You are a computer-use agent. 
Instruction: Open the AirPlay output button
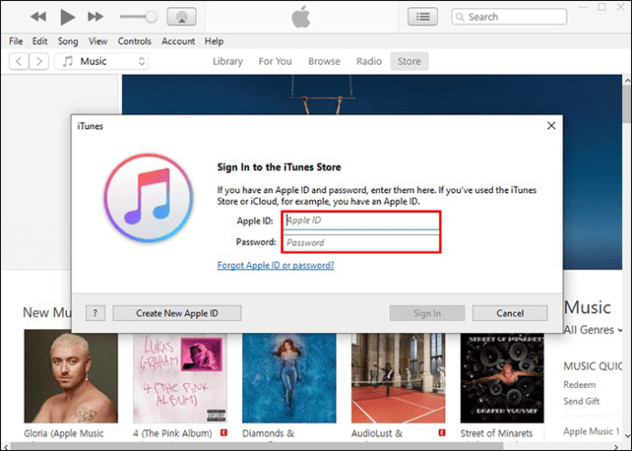point(181,16)
